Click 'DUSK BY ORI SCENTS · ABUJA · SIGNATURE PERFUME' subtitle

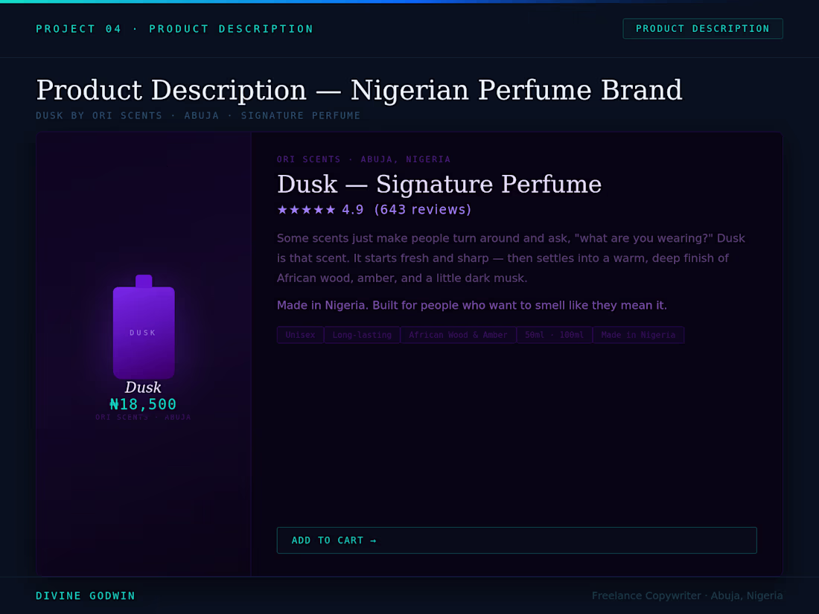point(198,115)
